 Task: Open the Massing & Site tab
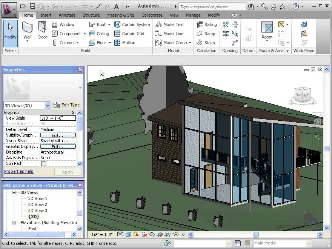[120, 15]
